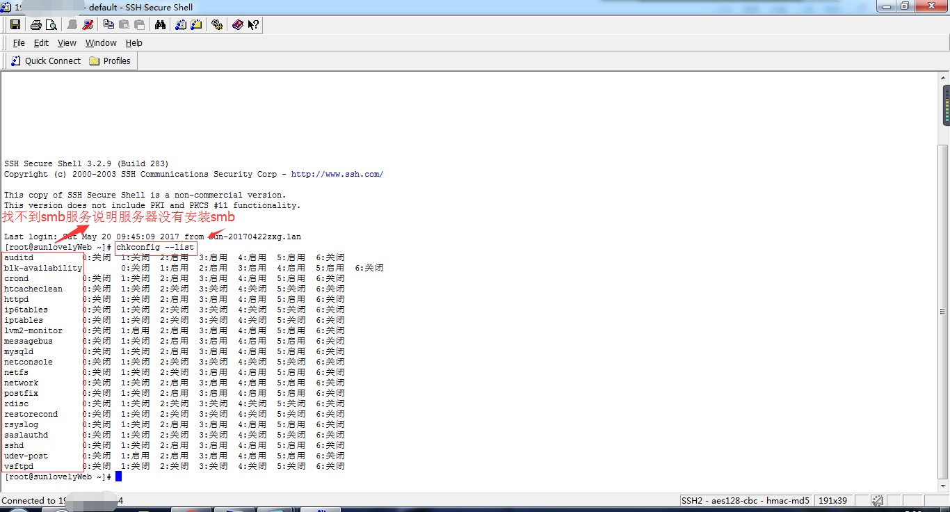Click the iptables service name
Image resolution: width=950 pixels, height=512 pixels.
(24, 320)
